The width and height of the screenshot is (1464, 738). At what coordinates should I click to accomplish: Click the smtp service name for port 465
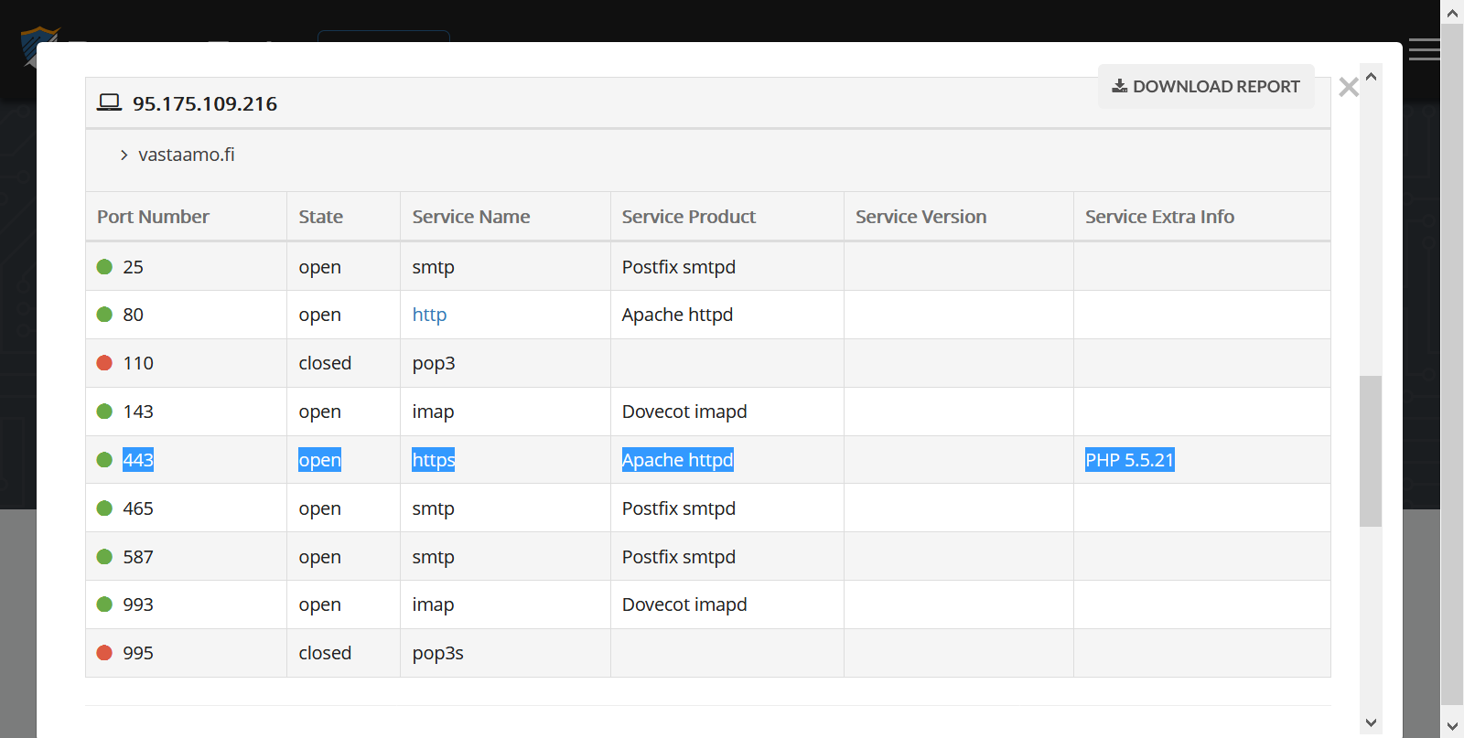[x=433, y=508]
